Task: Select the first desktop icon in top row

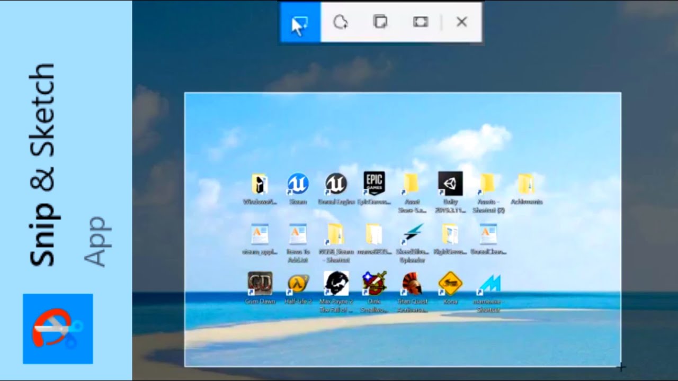Action: click(x=260, y=188)
